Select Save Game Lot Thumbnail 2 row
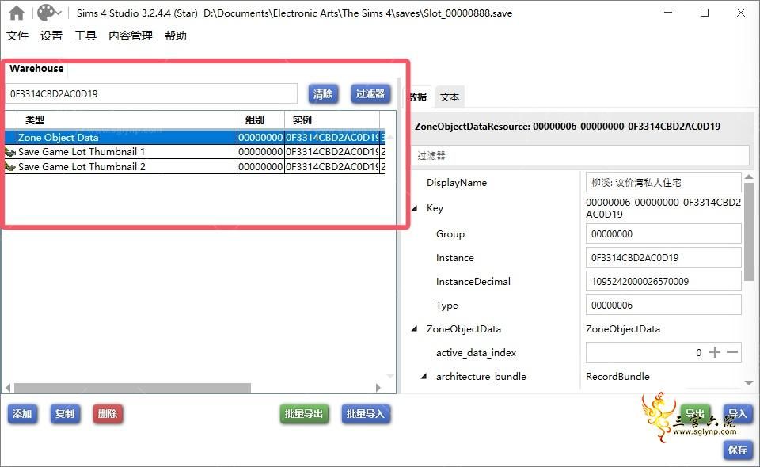Screen dimensions: 760x467 point(195,167)
